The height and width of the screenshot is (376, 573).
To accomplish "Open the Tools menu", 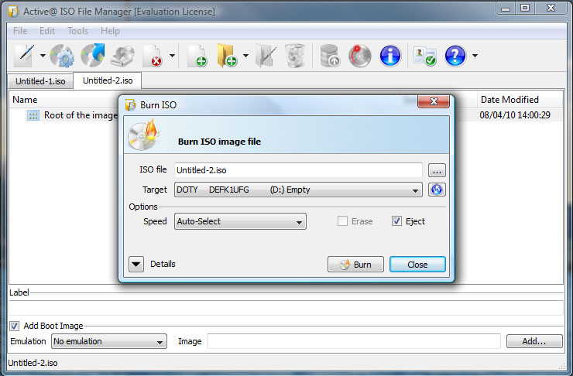I will pyautogui.click(x=78, y=31).
